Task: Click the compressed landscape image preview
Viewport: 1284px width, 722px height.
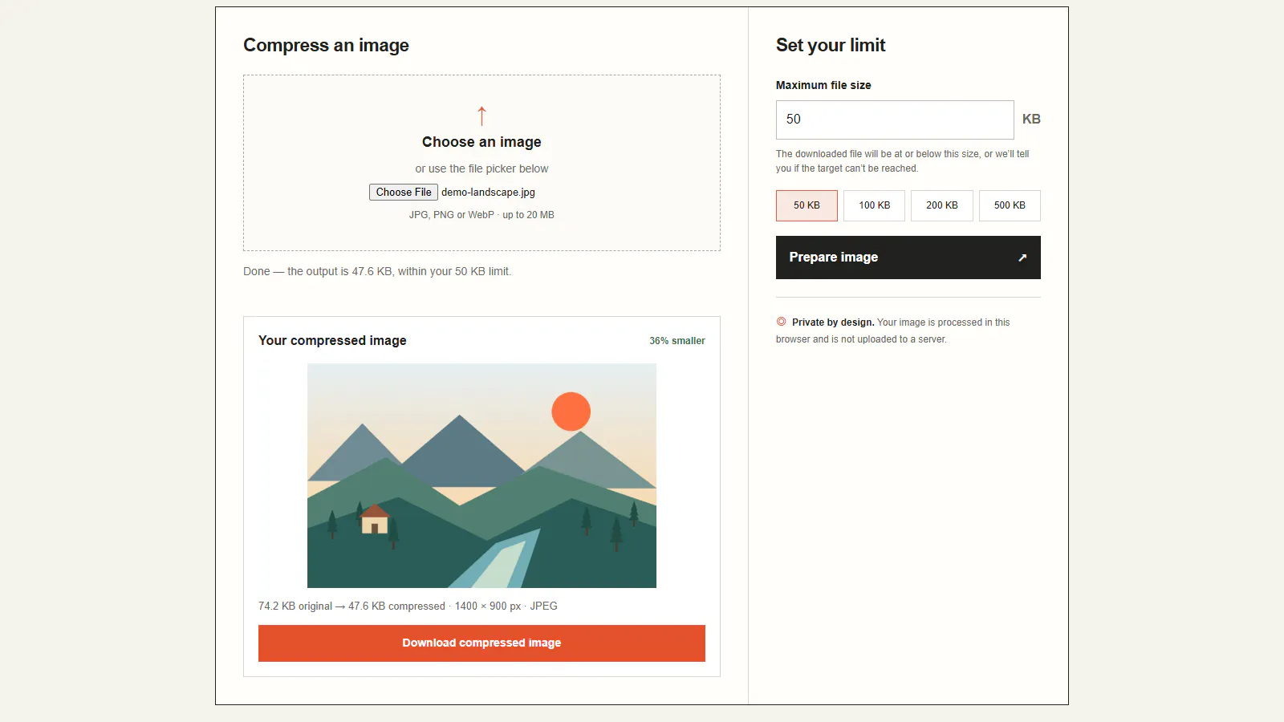Action: 481,476
